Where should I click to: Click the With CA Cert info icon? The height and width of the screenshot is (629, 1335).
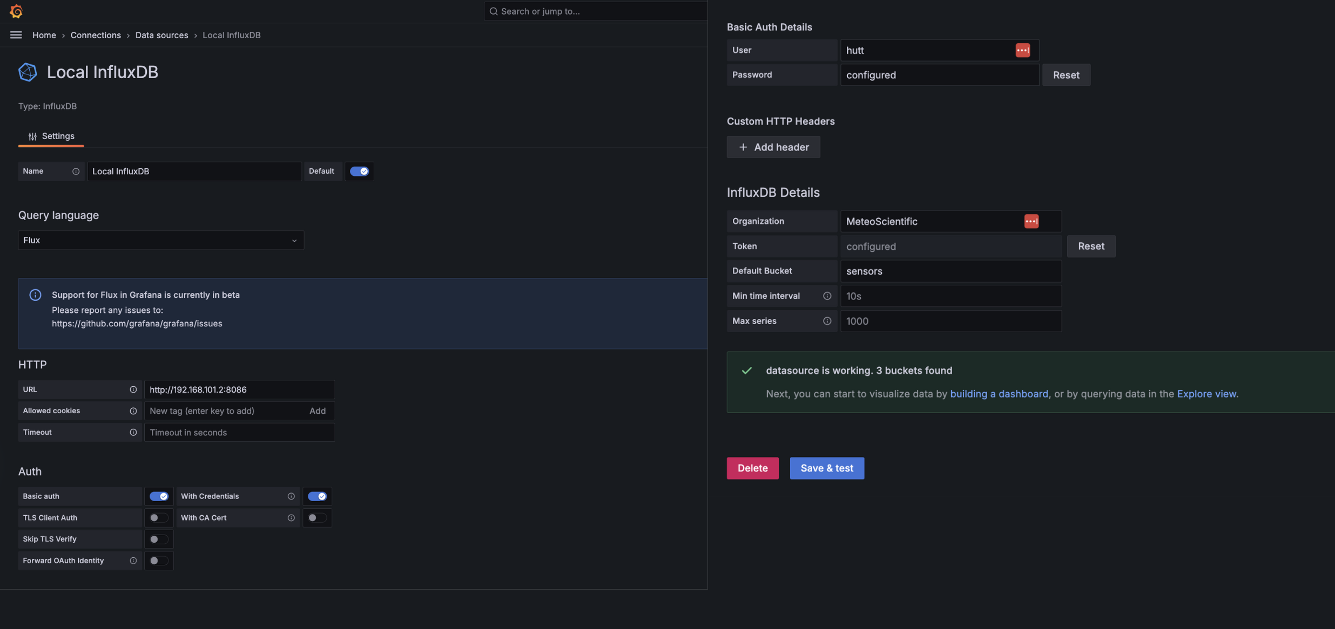[x=291, y=518]
